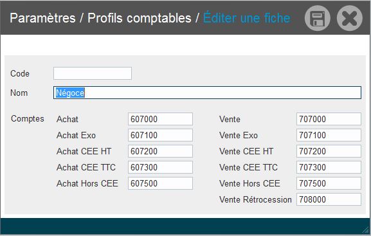Click the Vente CEE HT label
This screenshot has height=236, width=371.
pos(246,151)
